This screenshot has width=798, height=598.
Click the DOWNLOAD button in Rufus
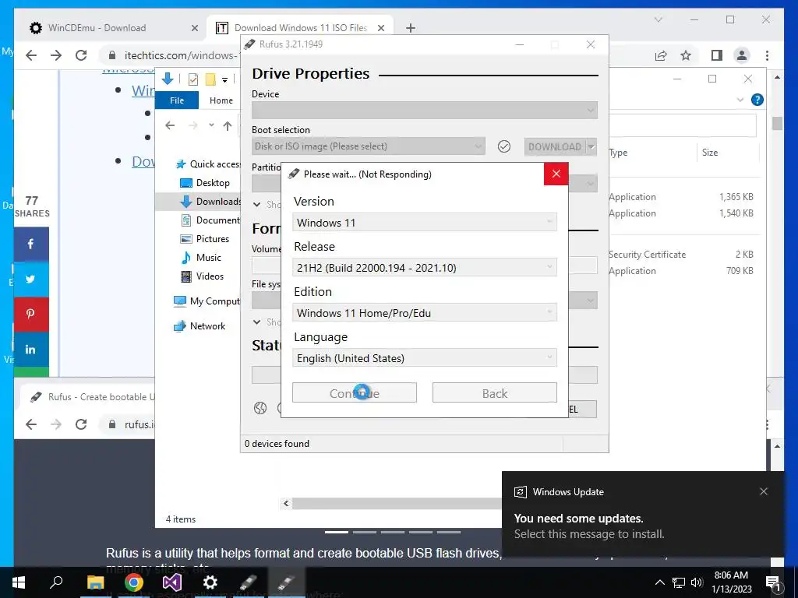555,146
